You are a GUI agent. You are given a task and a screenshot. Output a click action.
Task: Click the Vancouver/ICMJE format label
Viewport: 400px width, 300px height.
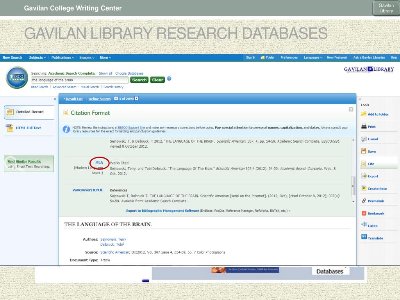tap(88, 190)
